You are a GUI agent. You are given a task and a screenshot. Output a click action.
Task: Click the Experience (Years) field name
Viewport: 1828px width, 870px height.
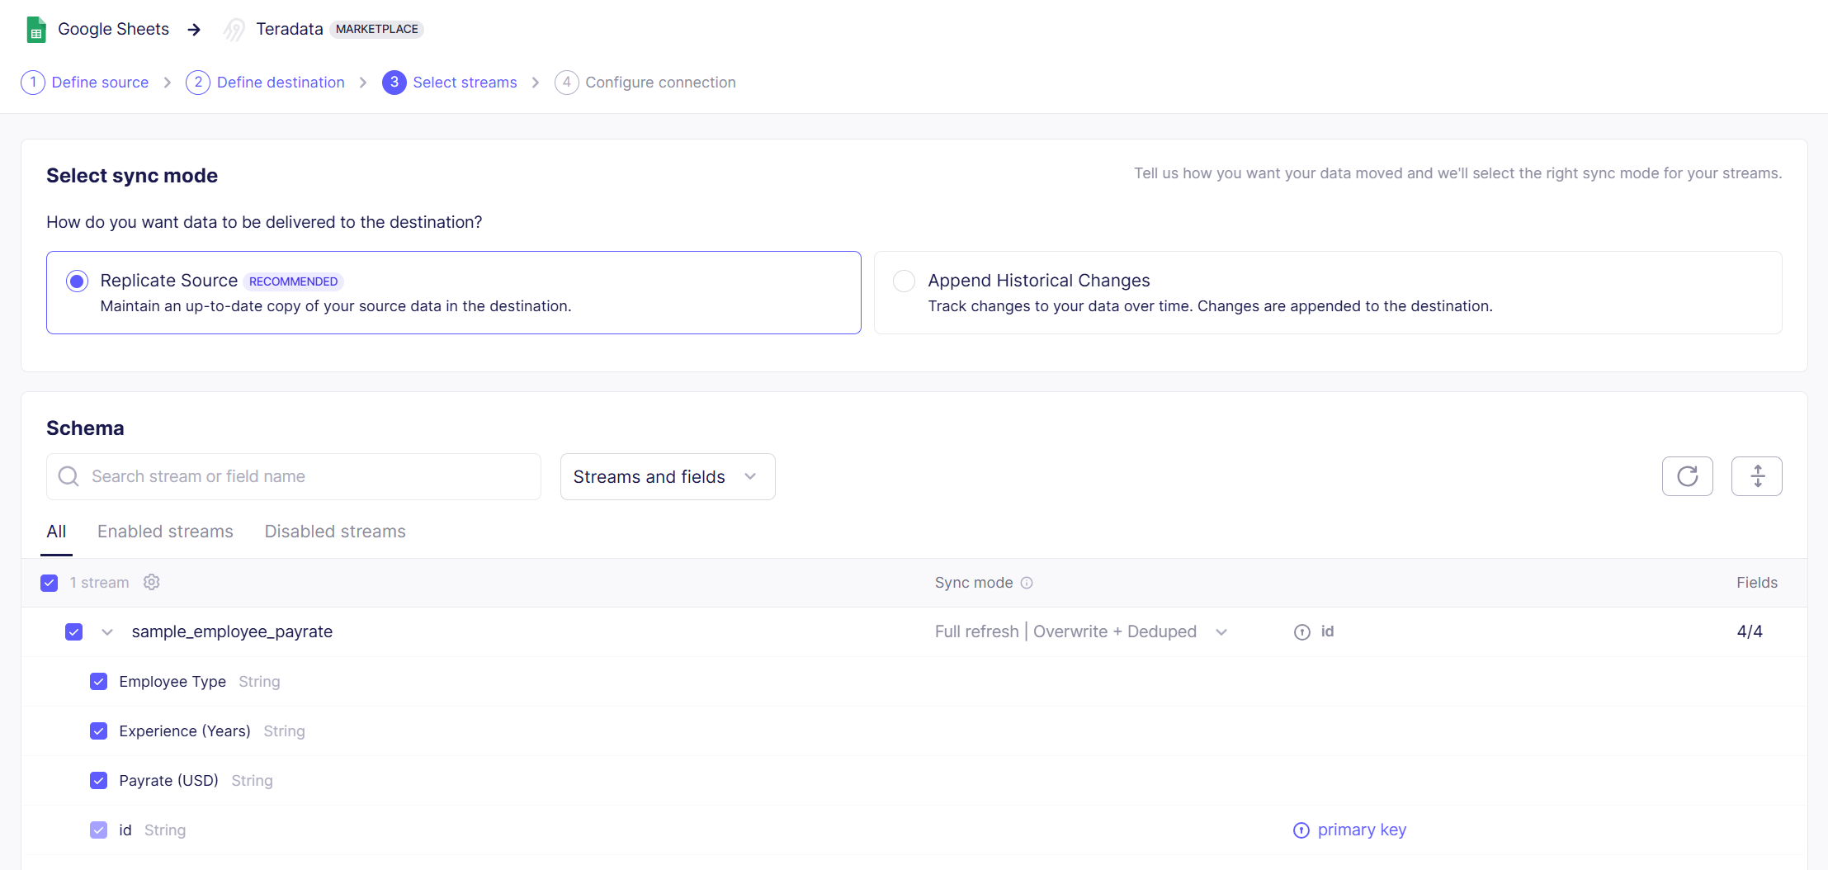(x=185, y=731)
